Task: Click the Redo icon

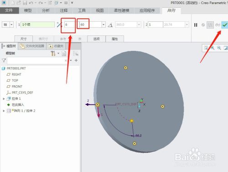Action: (41, 3)
